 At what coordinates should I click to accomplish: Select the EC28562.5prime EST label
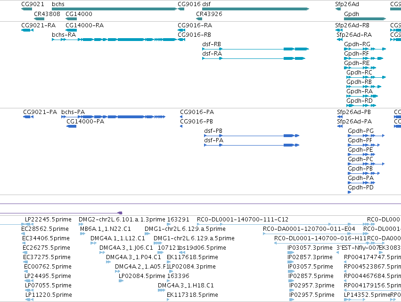tap(45, 229)
